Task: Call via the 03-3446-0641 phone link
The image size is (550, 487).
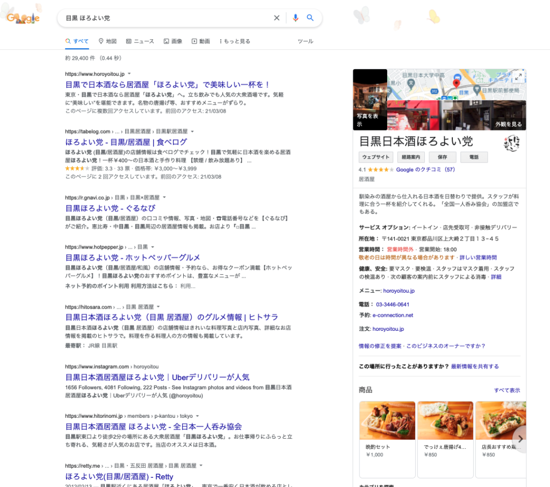Action: [x=393, y=304]
